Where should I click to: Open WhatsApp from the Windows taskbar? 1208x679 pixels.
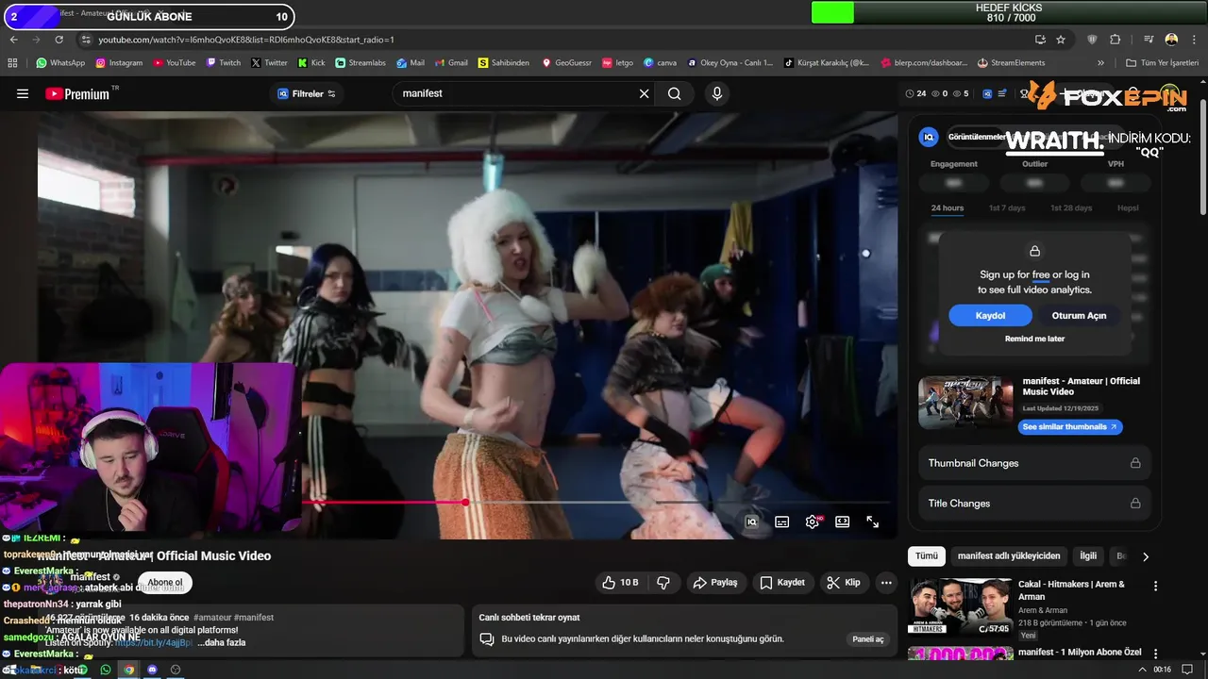coord(107,670)
